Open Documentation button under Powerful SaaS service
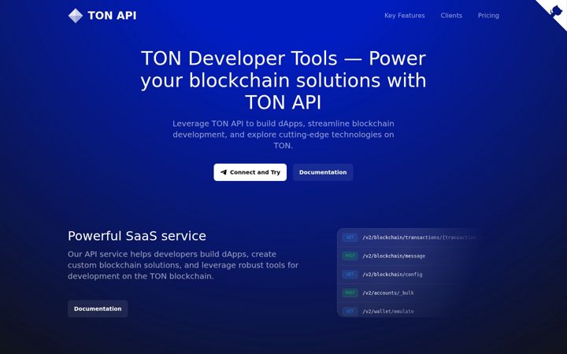 (x=98, y=309)
